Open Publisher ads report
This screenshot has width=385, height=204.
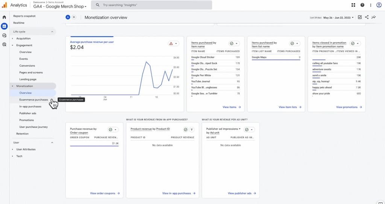[28, 113]
